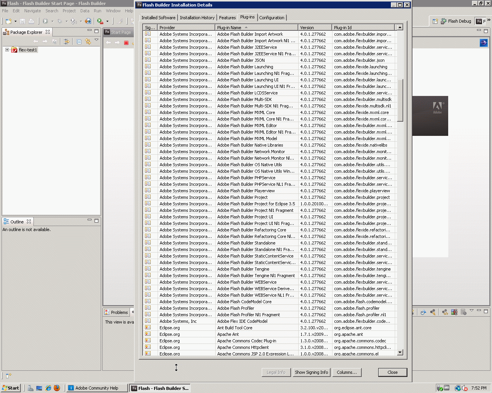Click the Close button in the dialog

(392, 372)
